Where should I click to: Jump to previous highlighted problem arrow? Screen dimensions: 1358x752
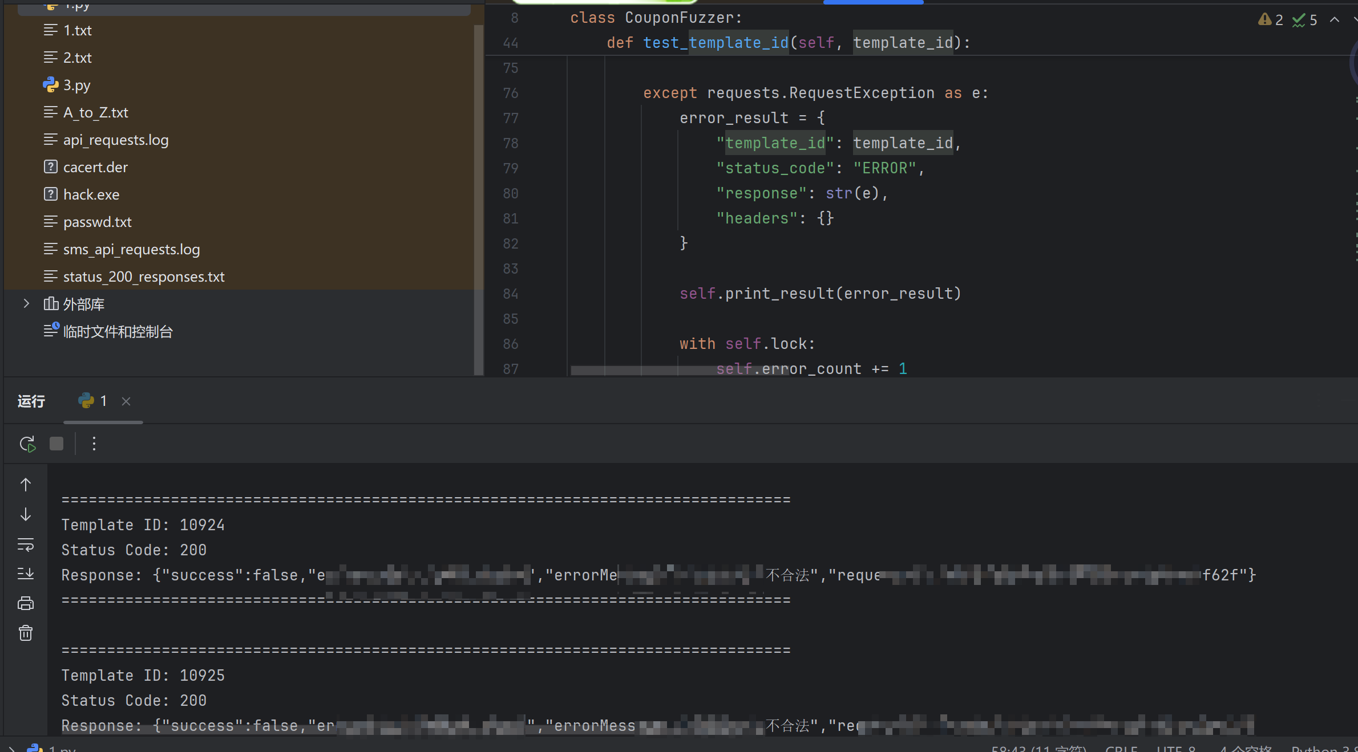[1335, 20]
